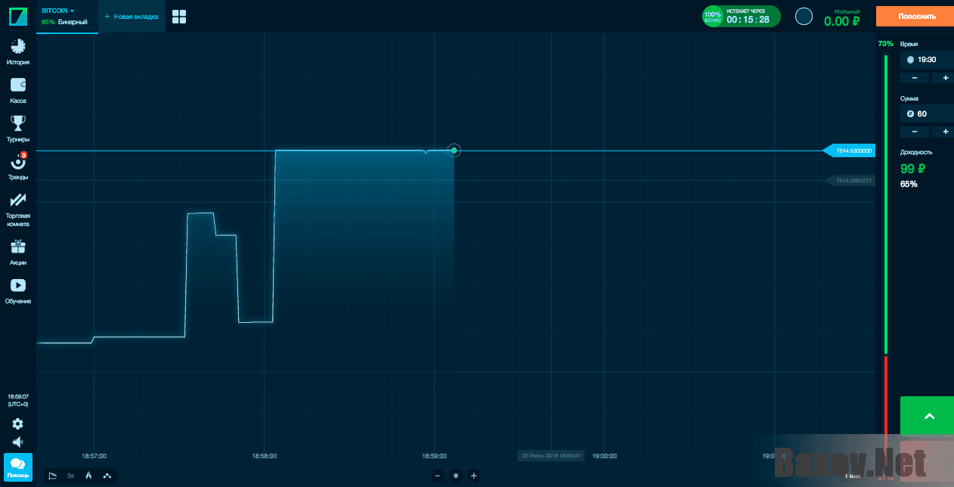The height and width of the screenshot is (487, 954).
Task: Decrease the expiration time with minus button
Action: pos(915,78)
